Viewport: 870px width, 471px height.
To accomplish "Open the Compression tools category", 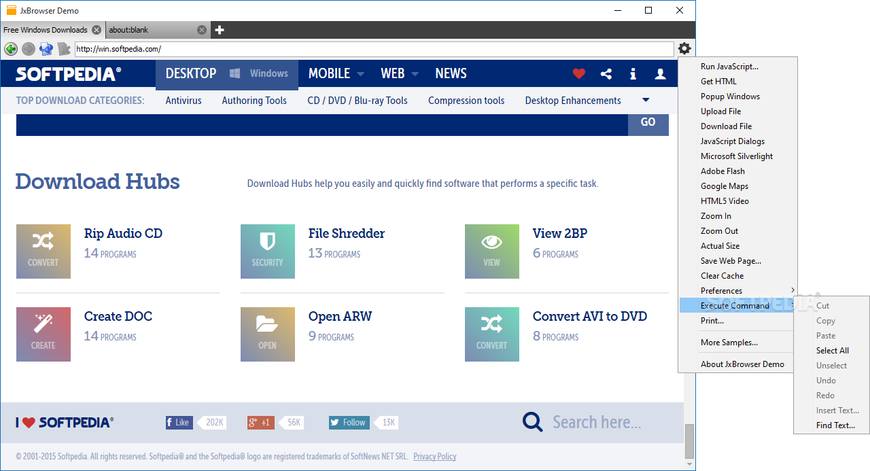I will 466,101.
